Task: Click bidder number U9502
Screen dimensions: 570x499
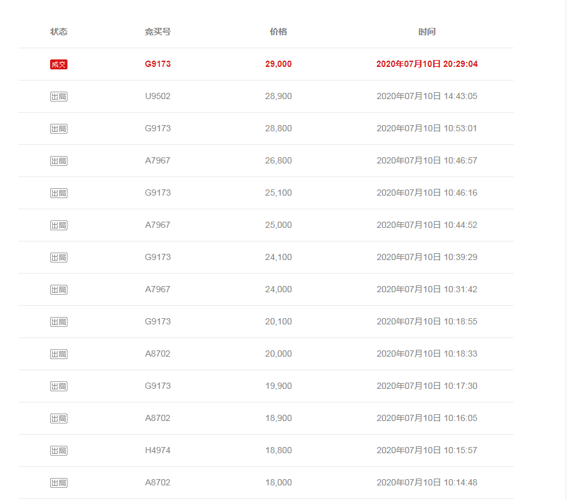Action: click(158, 97)
